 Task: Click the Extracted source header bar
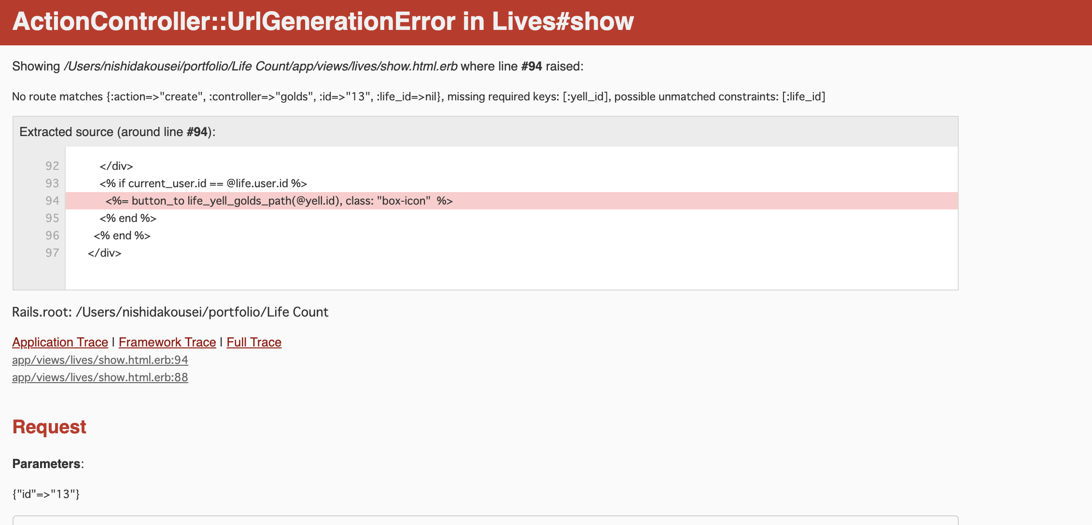[x=117, y=132]
